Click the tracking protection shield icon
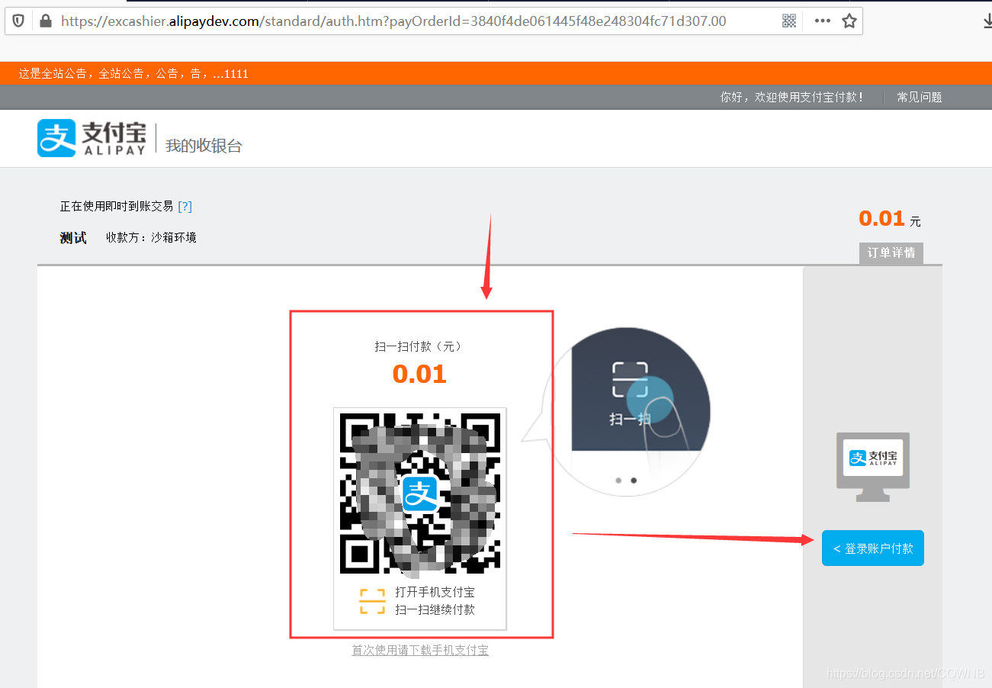 (18, 21)
